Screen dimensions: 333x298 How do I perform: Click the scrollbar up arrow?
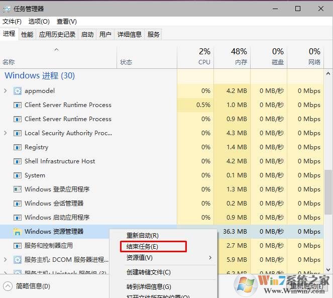[328, 73]
